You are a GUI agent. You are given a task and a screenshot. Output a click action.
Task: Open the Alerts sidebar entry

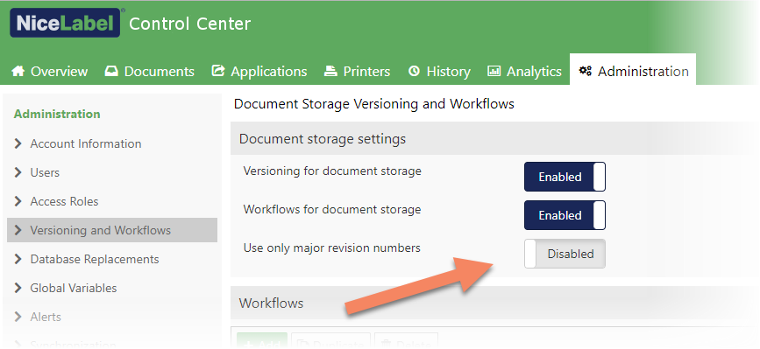pyautogui.click(x=46, y=318)
